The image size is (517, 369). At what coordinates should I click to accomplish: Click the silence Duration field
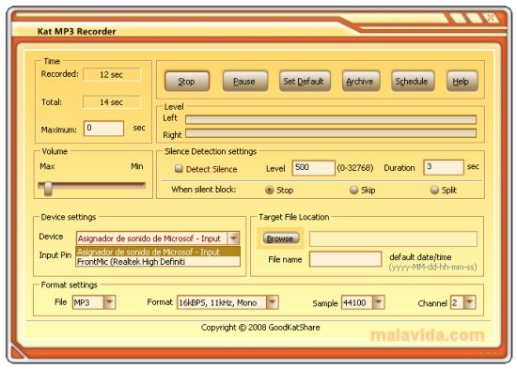click(444, 167)
